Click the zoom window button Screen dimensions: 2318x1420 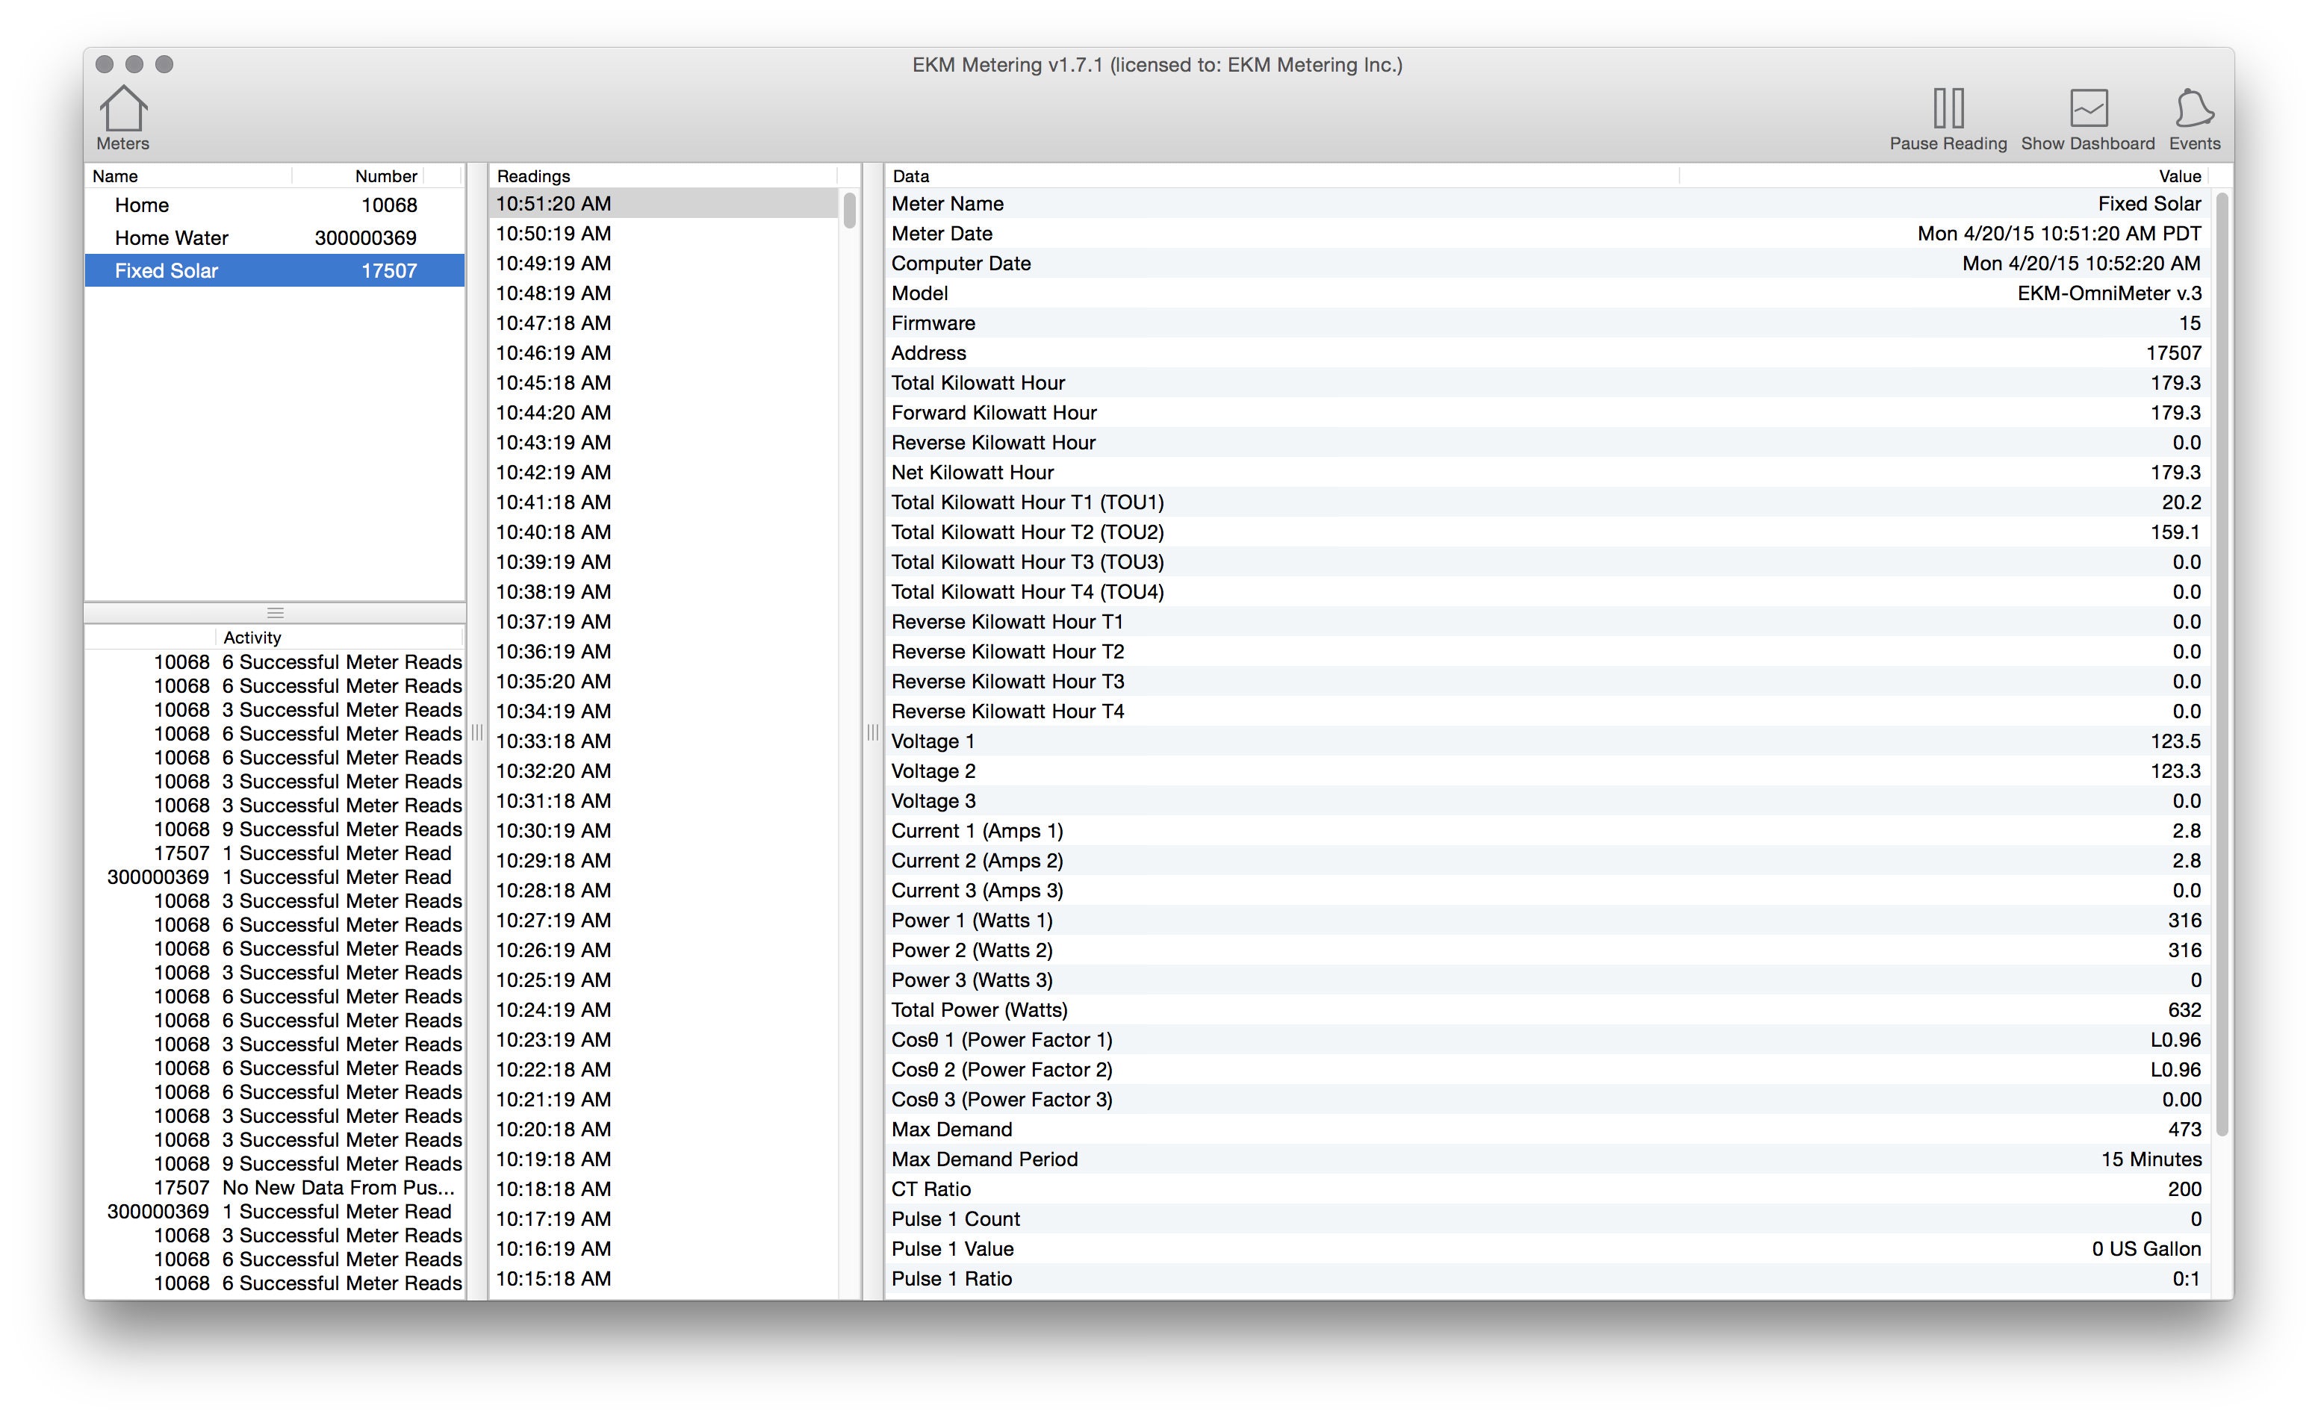164,64
